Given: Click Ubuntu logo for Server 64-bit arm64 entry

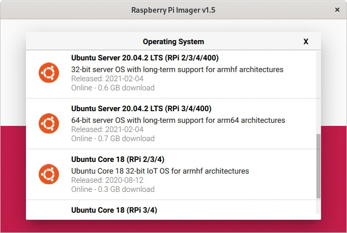Looking at the screenshot, I should click(49, 123).
